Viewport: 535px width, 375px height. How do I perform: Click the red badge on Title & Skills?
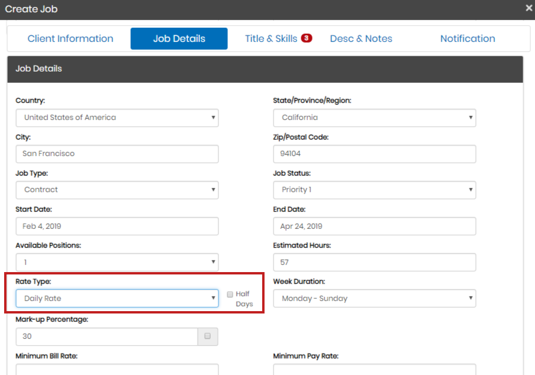click(x=306, y=38)
